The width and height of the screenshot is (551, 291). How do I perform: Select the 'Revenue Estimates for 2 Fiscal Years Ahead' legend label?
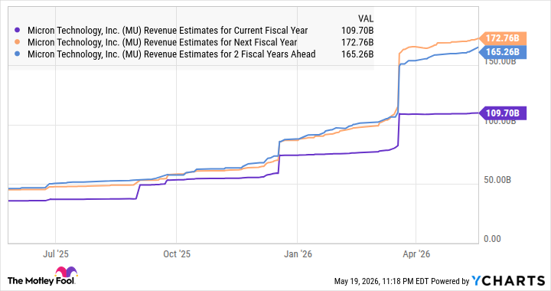[171, 54]
